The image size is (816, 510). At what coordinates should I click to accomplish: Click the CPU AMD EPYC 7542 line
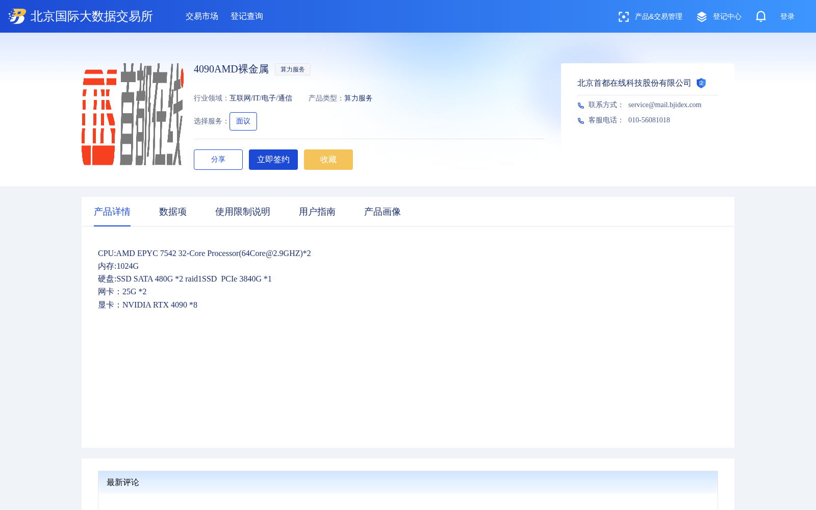tap(205, 253)
